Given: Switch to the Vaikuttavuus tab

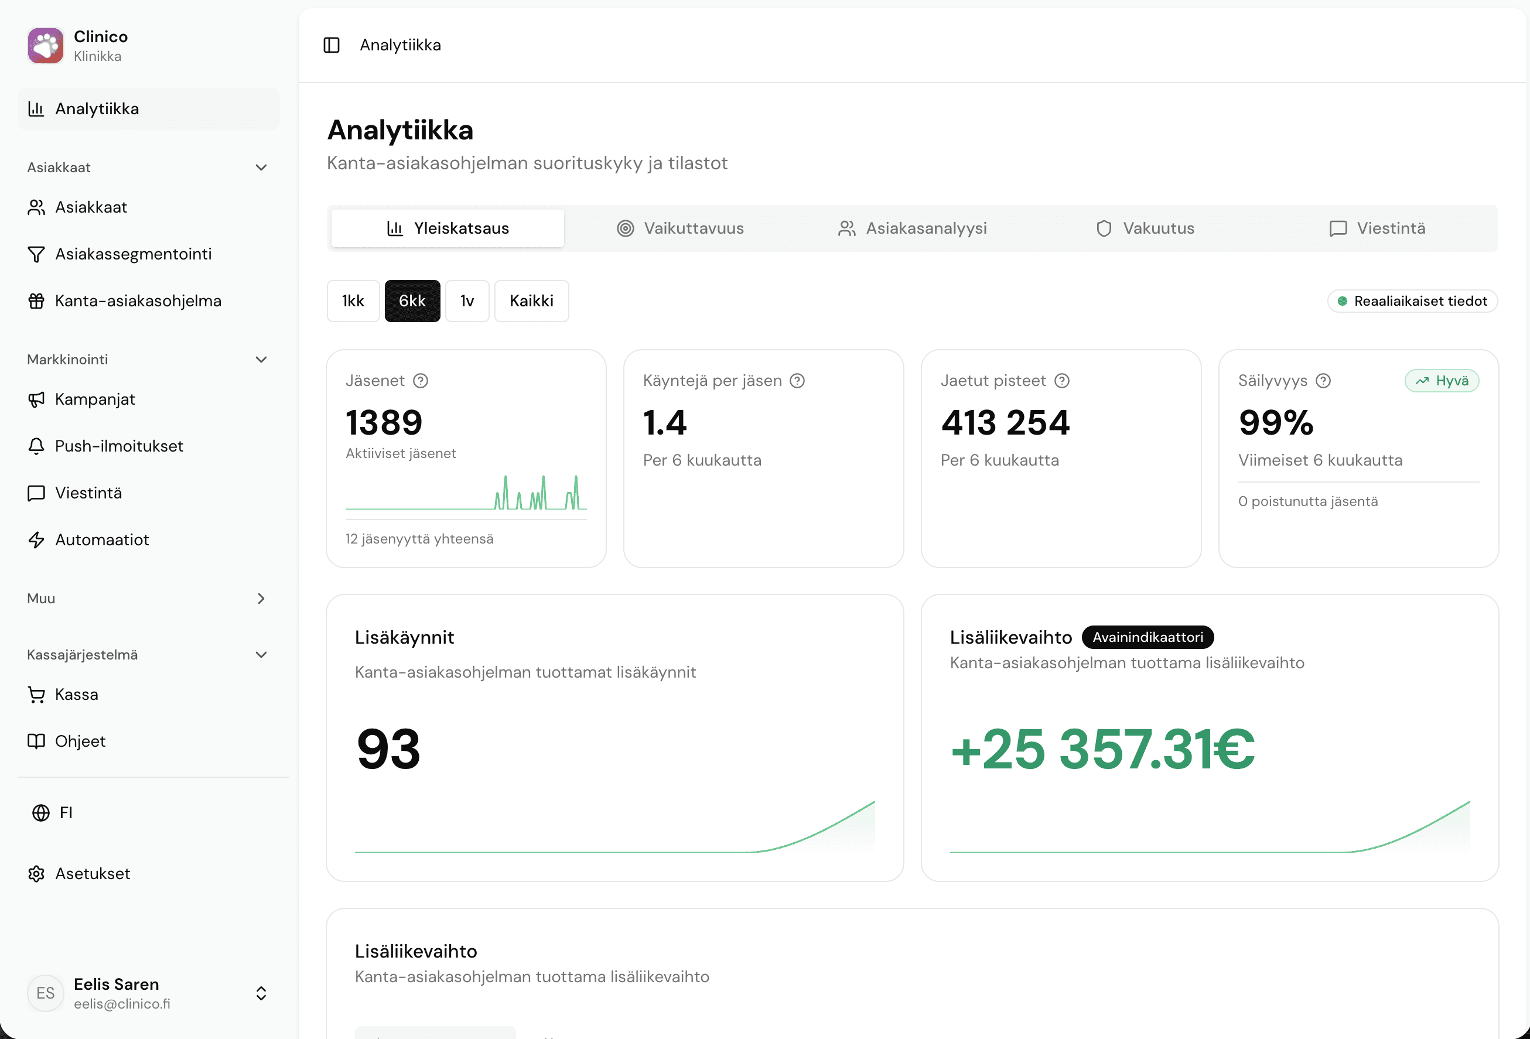Looking at the screenshot, I should tap(680, 228).
